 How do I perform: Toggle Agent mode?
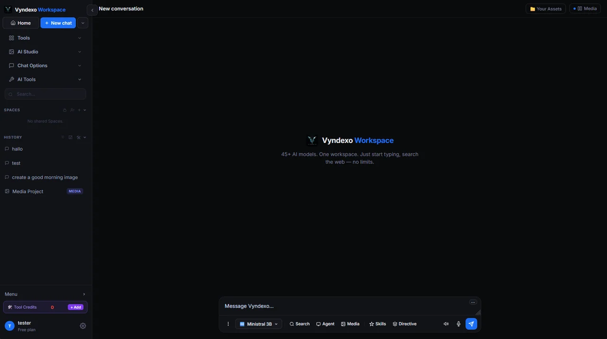(325, 324)
